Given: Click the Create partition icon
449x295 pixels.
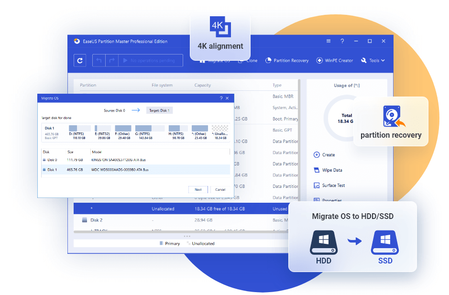Looking at the screenshot, I should (317, 155).
